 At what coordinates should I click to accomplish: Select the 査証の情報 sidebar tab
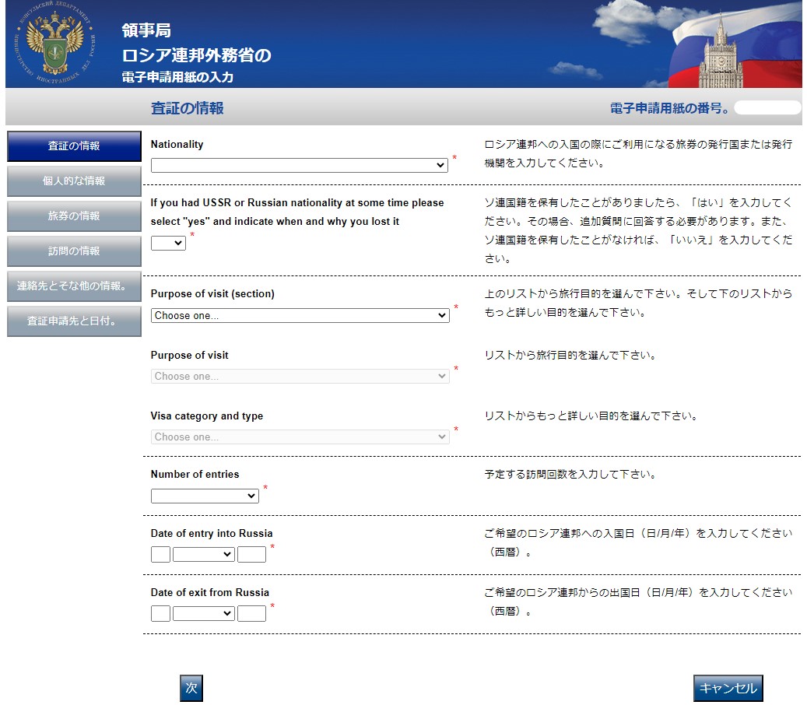(74, 146)
